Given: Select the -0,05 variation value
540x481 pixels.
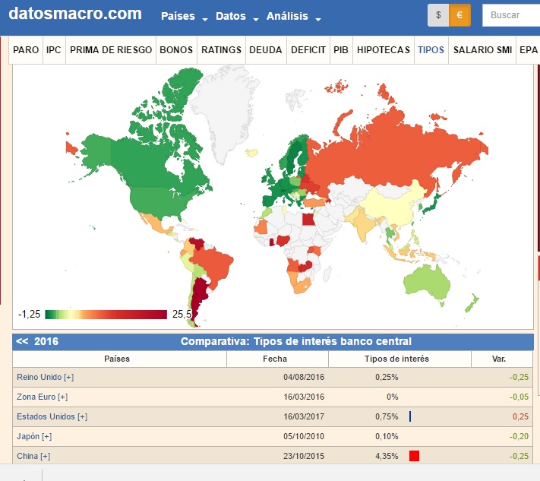Looking at the screenshot, I should (x=519, y=397).
